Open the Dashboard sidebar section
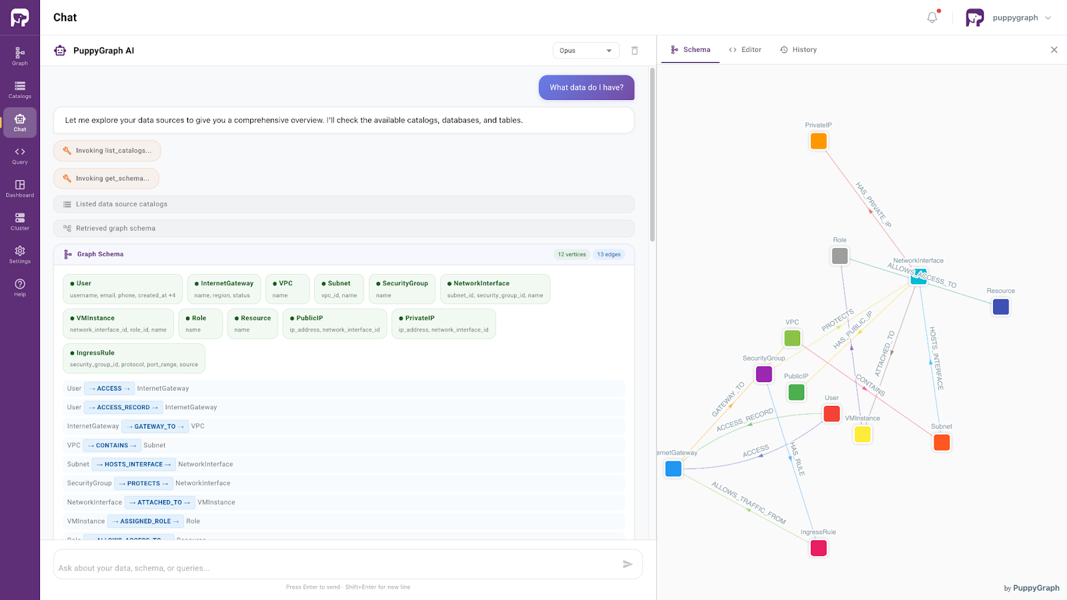Image resolution: width=1067 pixels, height=600 pixels. click(x=20, y=189)
